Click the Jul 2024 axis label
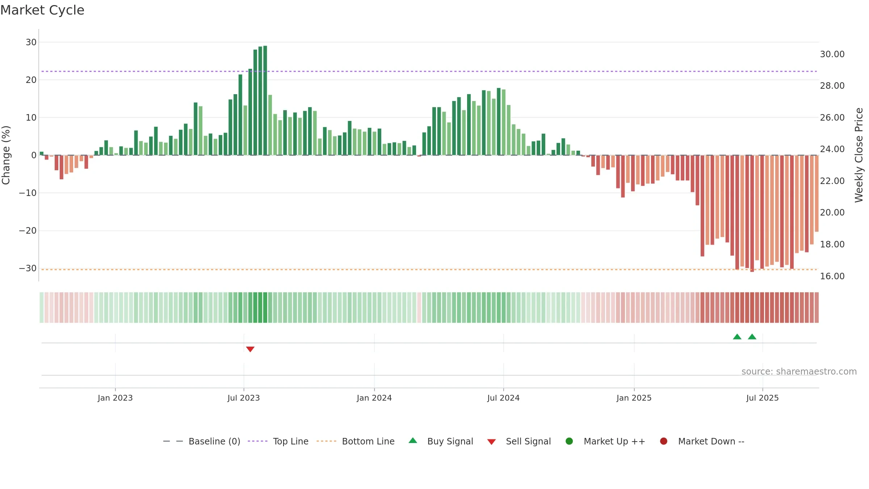Image resolution: width=869 pixels, height=489 pixels. coord(503,398)
